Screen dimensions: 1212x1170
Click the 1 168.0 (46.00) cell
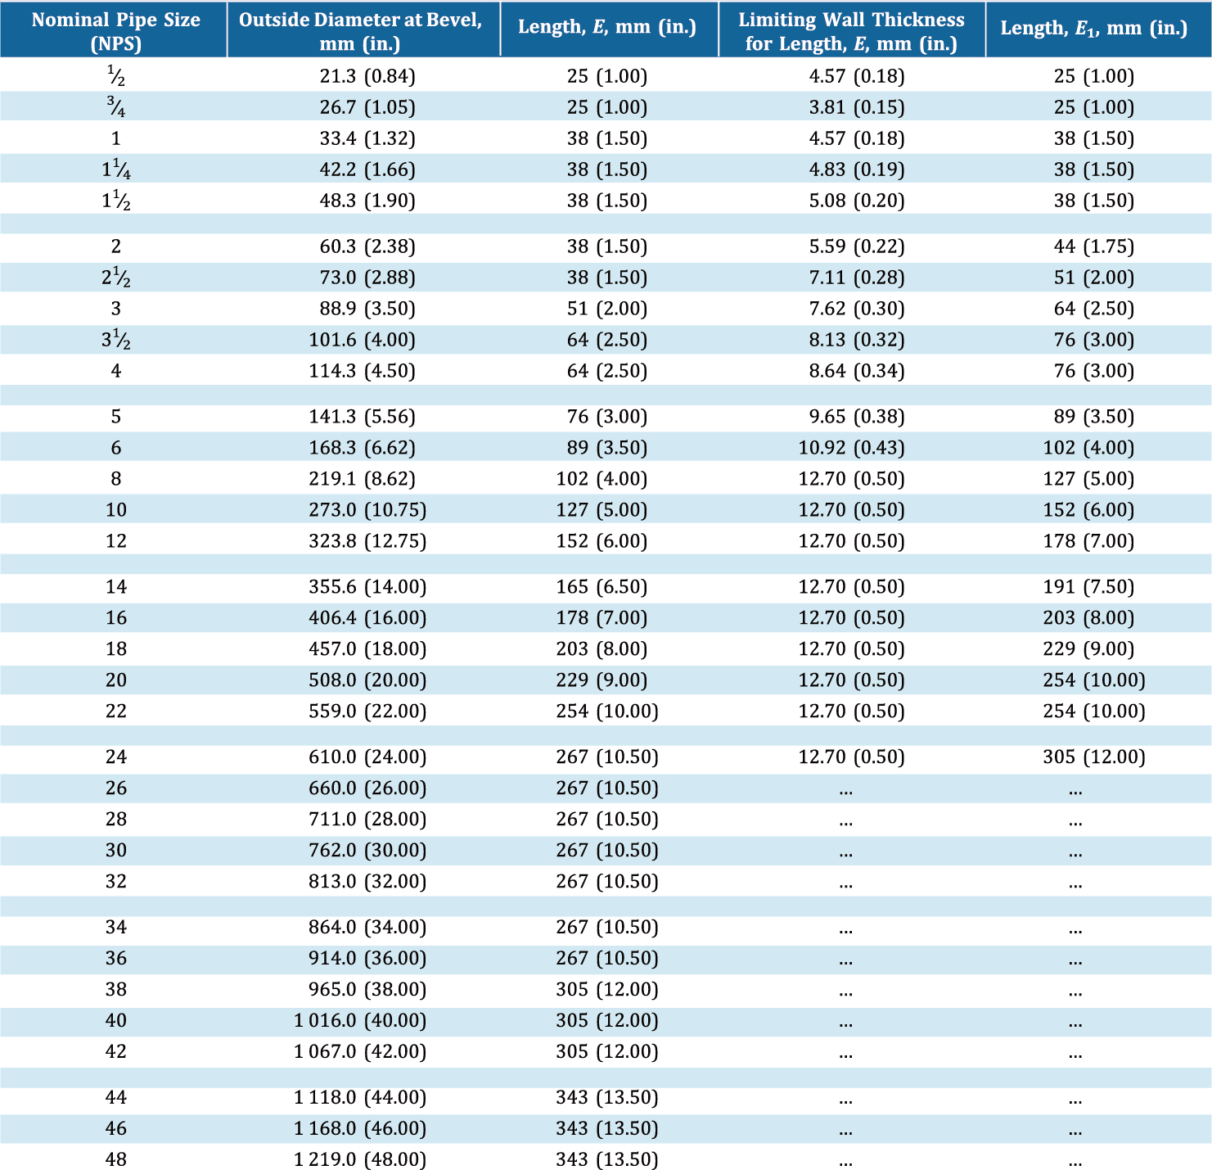click(360, 1129)
